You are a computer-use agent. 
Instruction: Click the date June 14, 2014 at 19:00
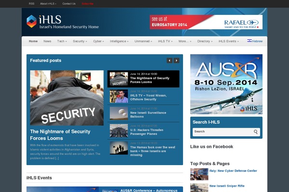pyautogui.click(x=144, y=74)
